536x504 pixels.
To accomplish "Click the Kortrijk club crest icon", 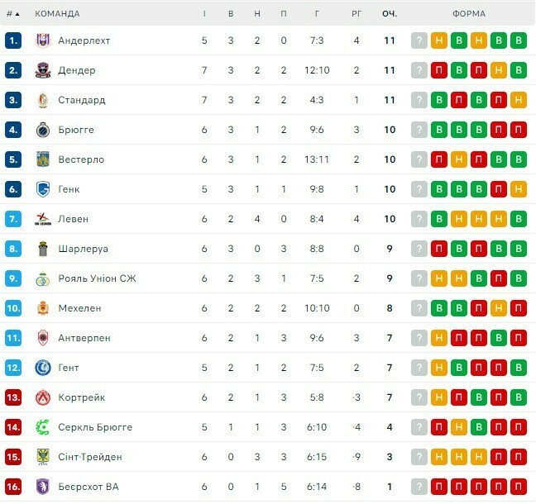I will pos(43,397).
